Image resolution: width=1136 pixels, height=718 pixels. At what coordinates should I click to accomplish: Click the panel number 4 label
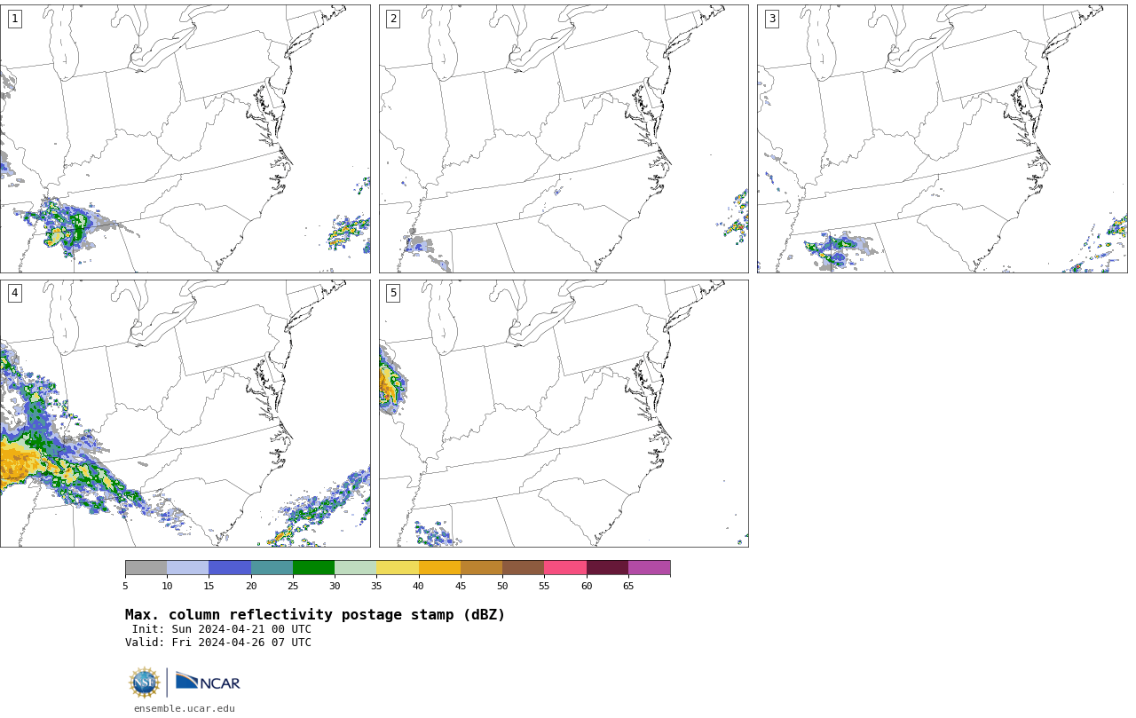click(14, 293)
